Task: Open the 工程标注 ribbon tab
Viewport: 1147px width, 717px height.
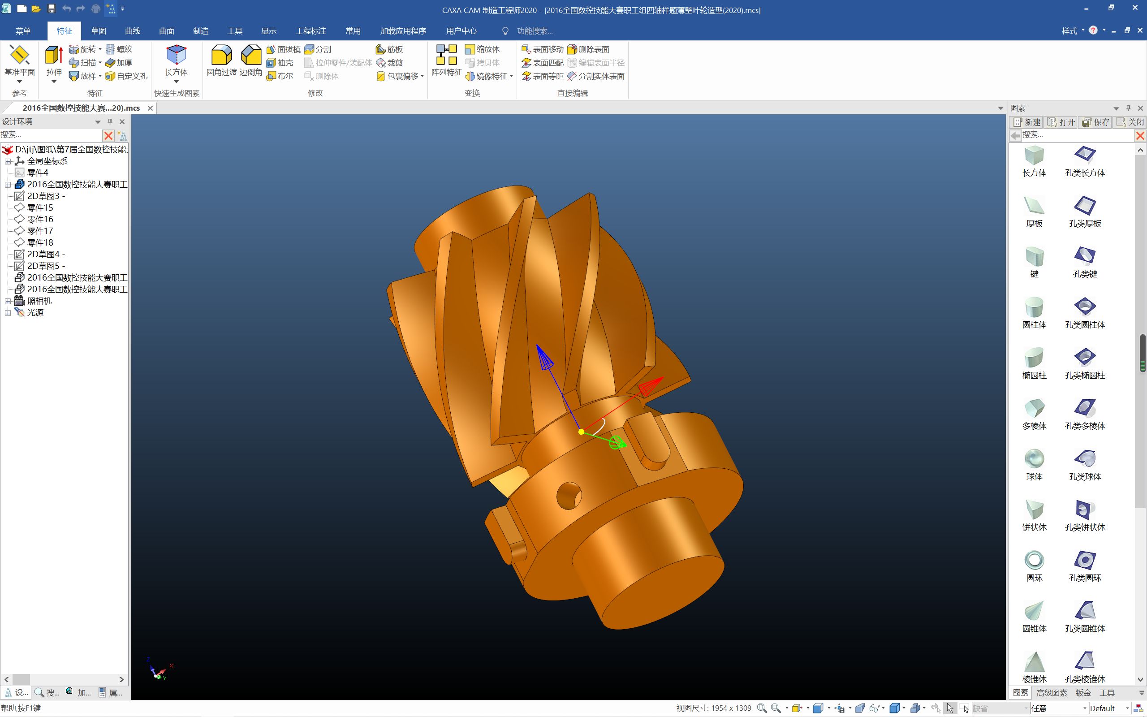Action: click(x=310, y=31)
